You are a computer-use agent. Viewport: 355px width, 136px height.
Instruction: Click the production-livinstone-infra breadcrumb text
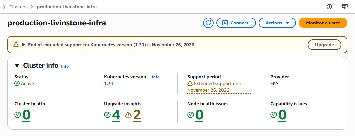[x=67, y=7]
